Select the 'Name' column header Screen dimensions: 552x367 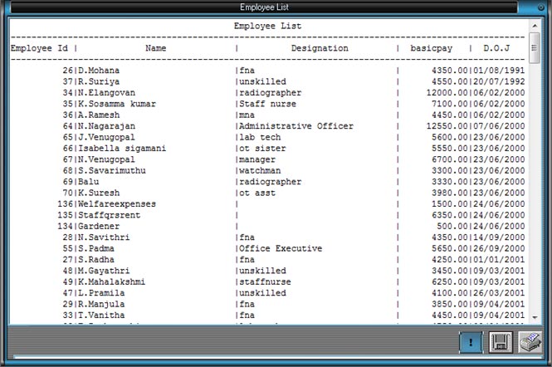coord(155,48)
